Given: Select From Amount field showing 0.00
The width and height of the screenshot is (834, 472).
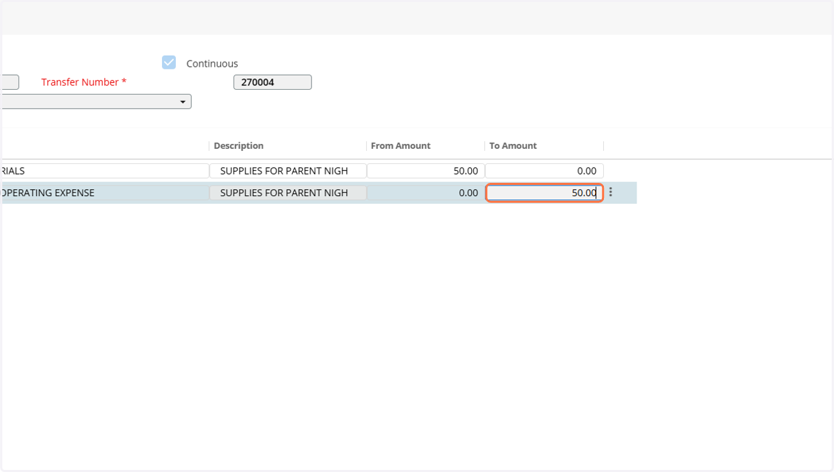Looking at the screenshot, I should coord(425,193).
